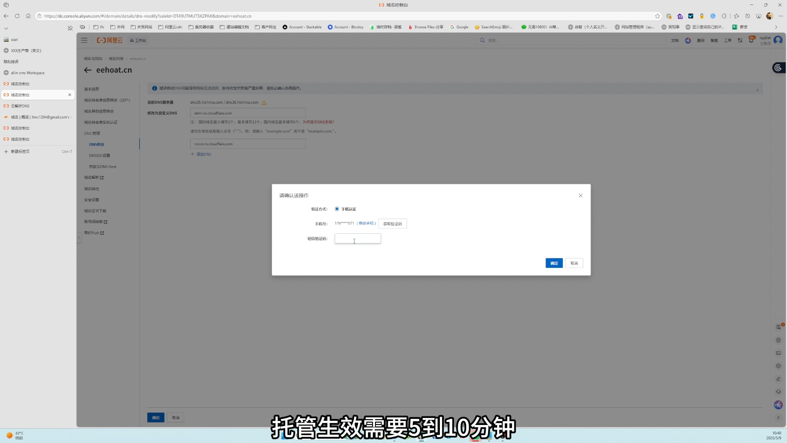Open the Aliyun hamburger menu

[x=84, y=40]
